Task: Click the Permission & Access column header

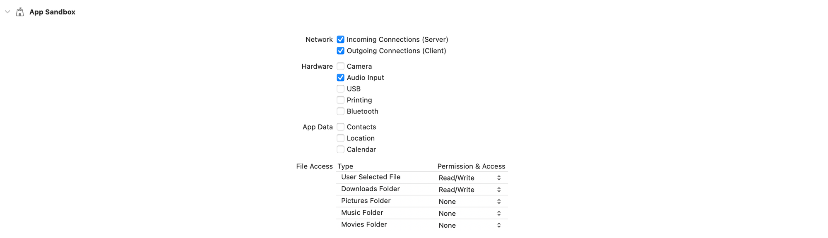Action: 471,166
